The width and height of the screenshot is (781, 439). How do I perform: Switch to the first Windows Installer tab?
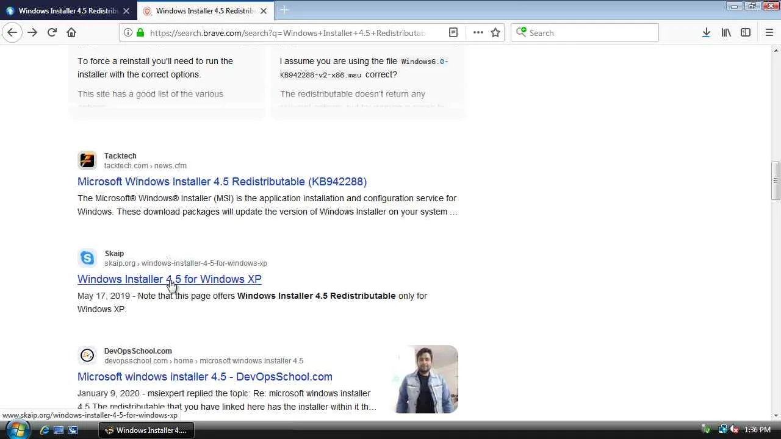click(68, 11)
